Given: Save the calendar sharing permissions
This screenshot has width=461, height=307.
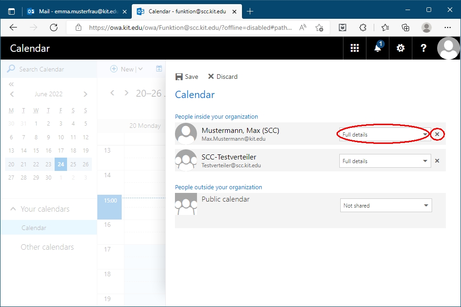Looking at the screenshot, I should coord(187,77).
